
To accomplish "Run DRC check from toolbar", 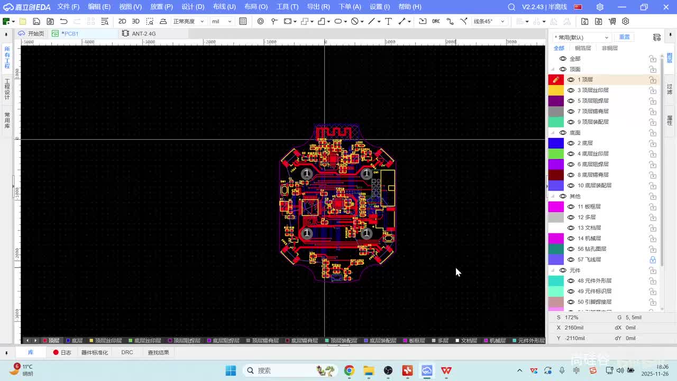I will point(436,21).
